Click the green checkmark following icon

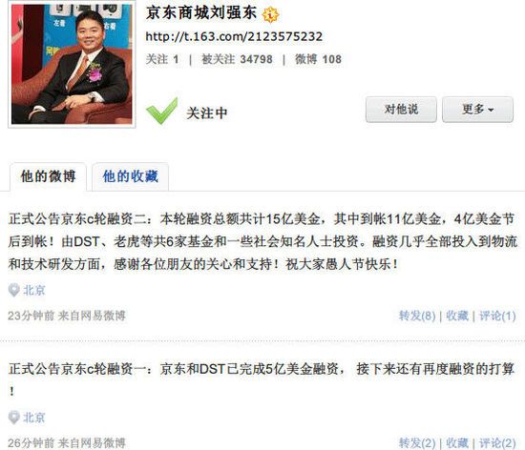point(162,111)
